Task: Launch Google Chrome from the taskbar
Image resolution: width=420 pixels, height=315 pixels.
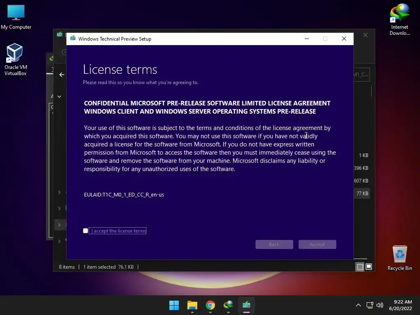Action: coord(210,305)
